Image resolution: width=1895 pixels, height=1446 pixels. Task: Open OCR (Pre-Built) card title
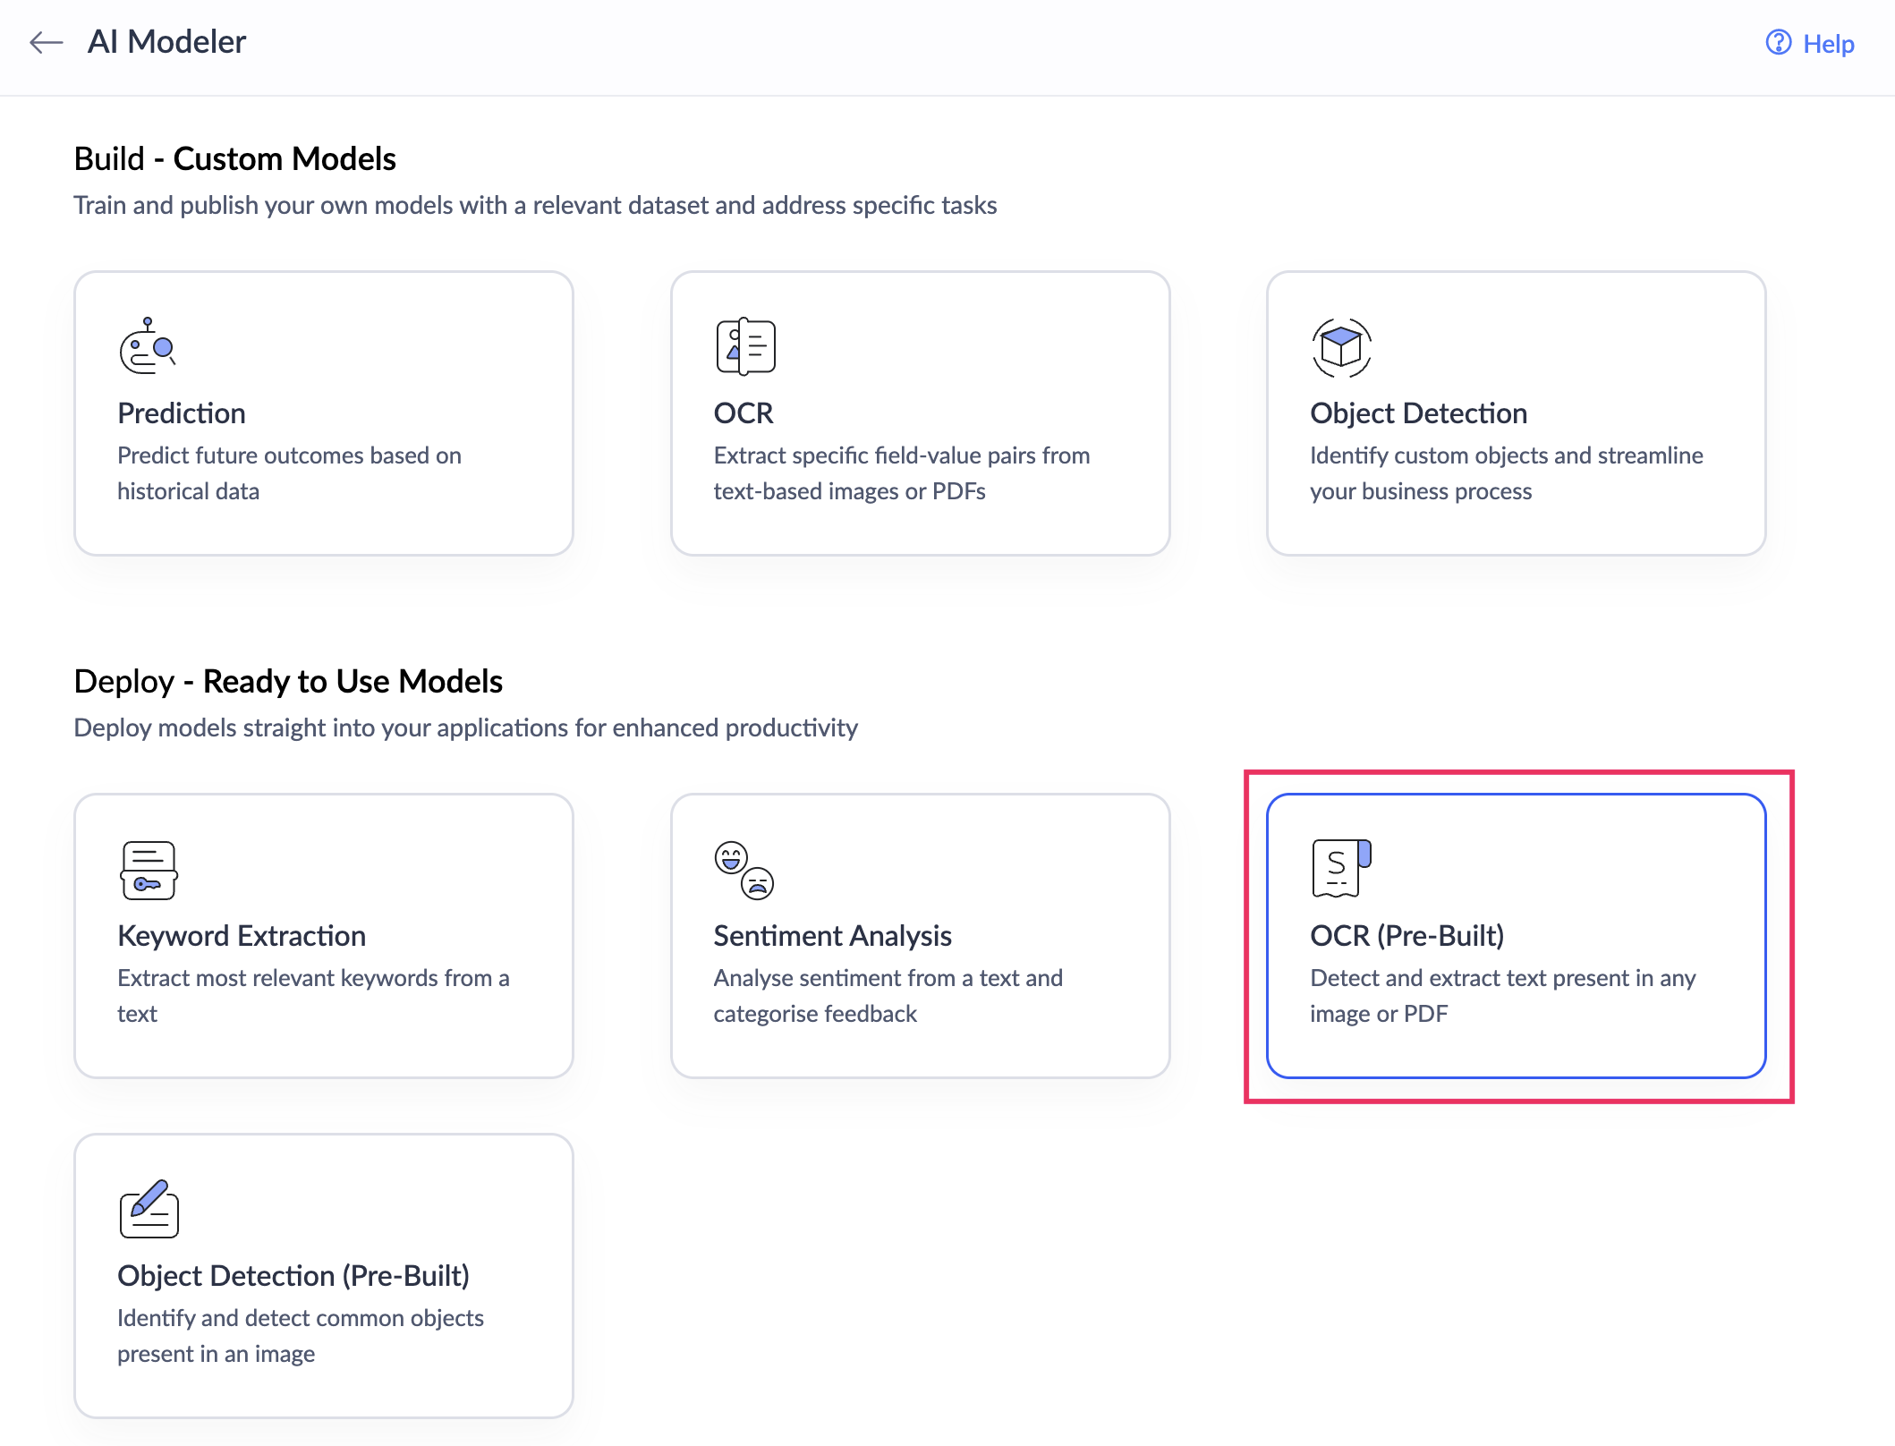pos(1406,936)
